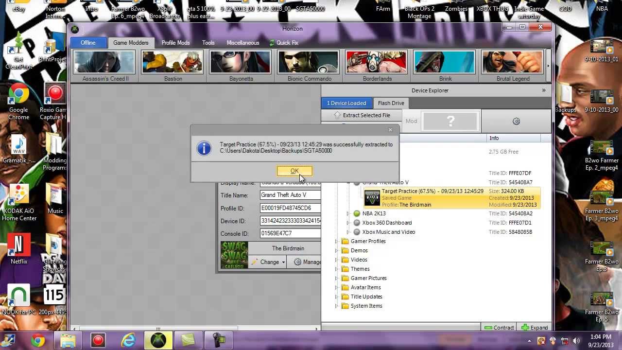Open the Netflix desktop icon
This screenshot has height=350, width=622.
coord(18,248)
